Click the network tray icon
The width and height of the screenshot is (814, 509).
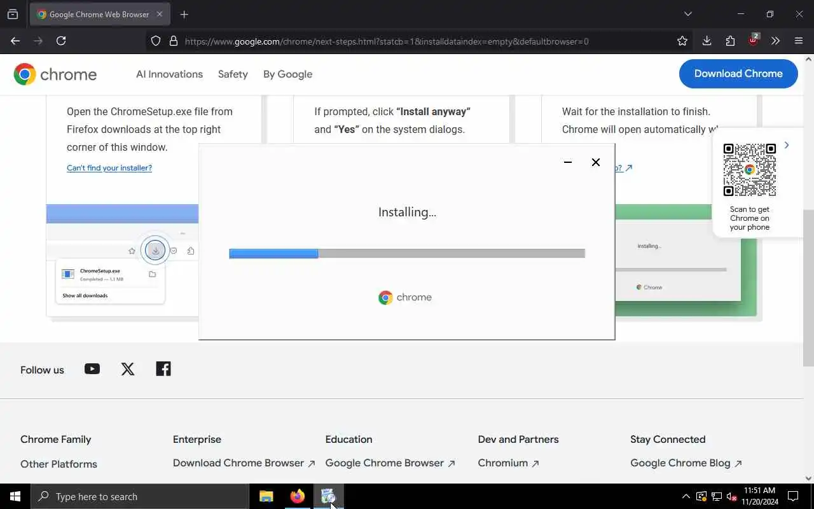pyautogui.click(x=717, y=496)
